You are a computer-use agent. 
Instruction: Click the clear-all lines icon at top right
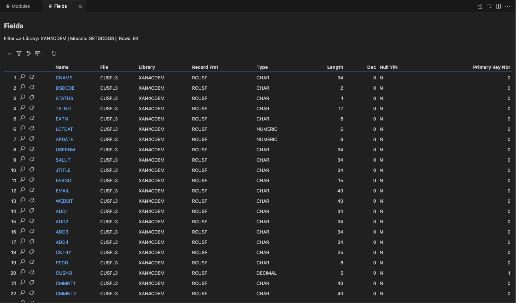(x=489, y=6)
